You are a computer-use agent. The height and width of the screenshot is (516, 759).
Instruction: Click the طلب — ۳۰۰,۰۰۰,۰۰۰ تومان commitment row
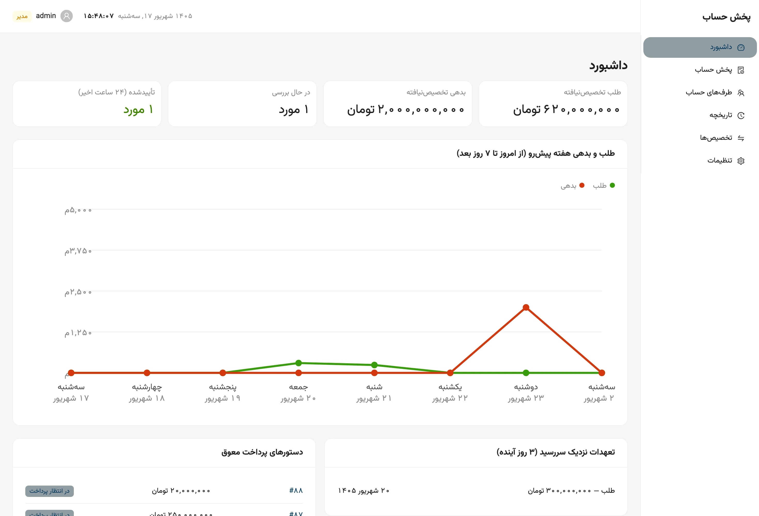tap(476, 490)
